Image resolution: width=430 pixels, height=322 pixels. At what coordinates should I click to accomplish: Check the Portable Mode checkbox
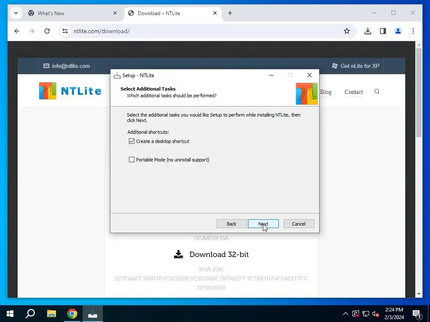[131, 160]
